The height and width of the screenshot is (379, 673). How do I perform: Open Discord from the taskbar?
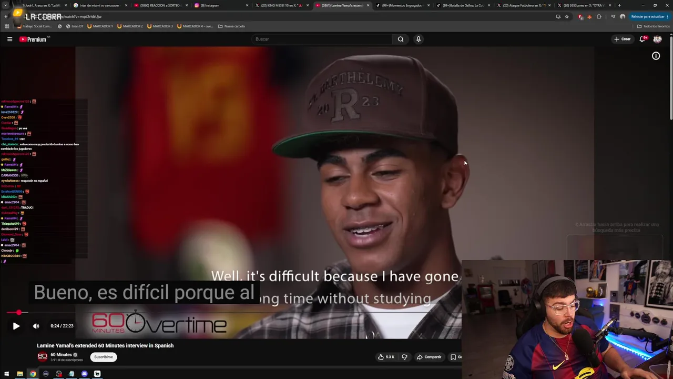tap(84, 374)
